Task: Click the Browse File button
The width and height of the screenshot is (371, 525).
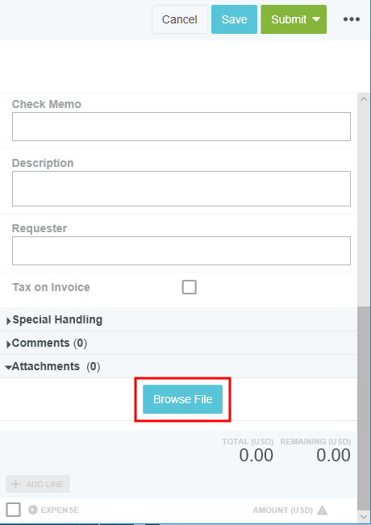Action: [x=182, y=399]
